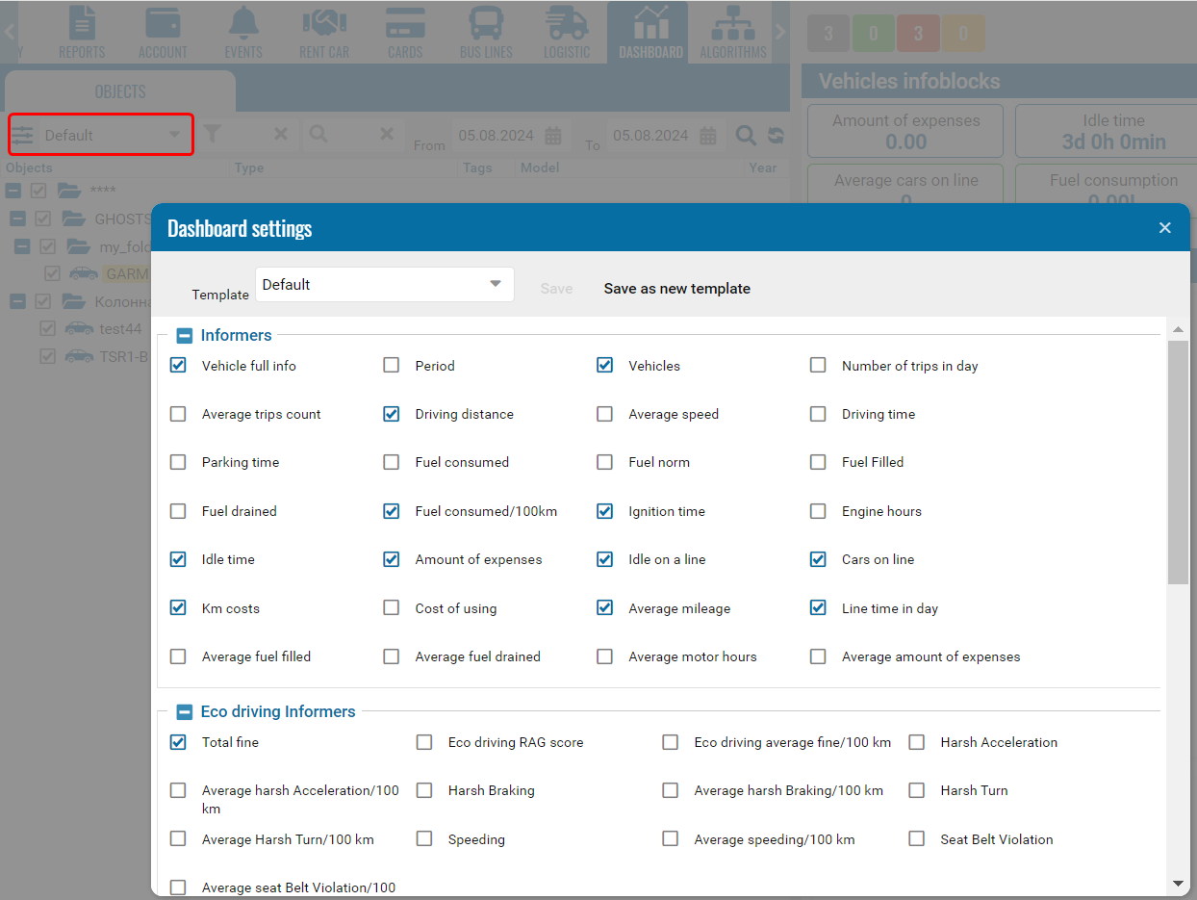Click the settings dialog vertical scrollbar
Screen dimensions: 1197x900
point(1178,462)
